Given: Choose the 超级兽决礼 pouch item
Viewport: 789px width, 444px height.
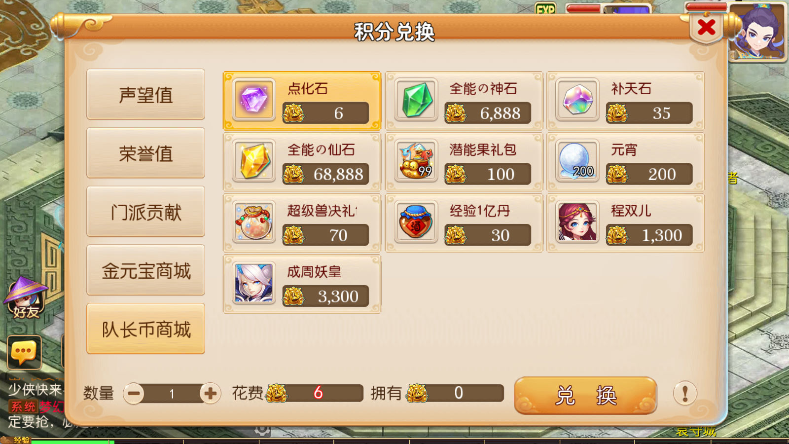Looking at the screenshot, I should coord(253,222).
